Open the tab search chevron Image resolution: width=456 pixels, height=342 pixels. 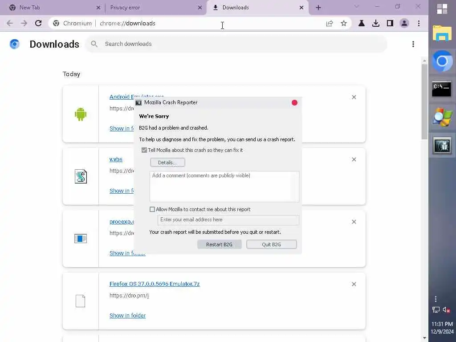(356, 6)
